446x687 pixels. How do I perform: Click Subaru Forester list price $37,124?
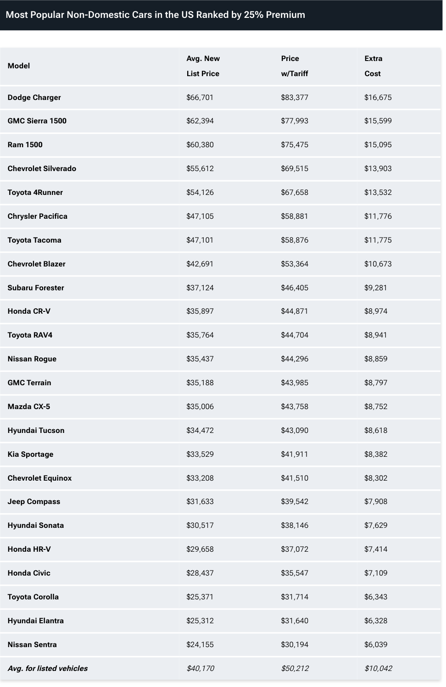[200, 288]
